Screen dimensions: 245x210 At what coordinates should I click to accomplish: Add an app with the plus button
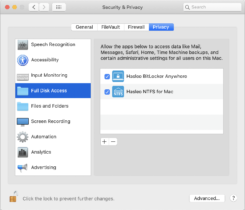pyautogui.click(x=105, y=142)
